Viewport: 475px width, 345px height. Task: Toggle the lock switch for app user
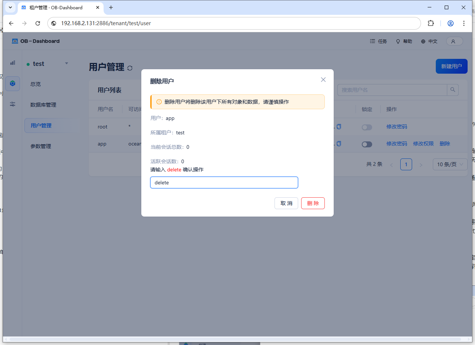click(367, 144)
